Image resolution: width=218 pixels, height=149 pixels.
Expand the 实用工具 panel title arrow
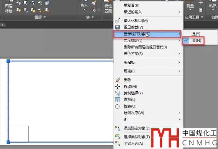(202, 17)
